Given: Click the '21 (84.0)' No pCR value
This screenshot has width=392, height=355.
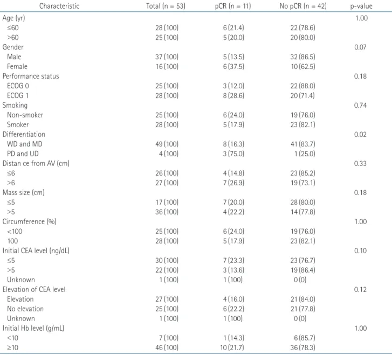Looking at the screenshot, I should [x=302, y=299].
